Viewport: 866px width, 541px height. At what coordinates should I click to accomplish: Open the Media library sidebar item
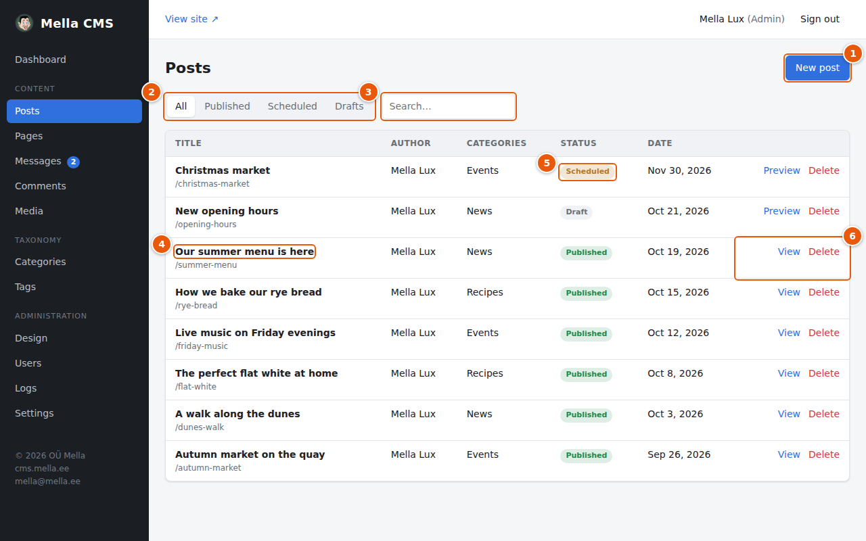tap(74, 211)
